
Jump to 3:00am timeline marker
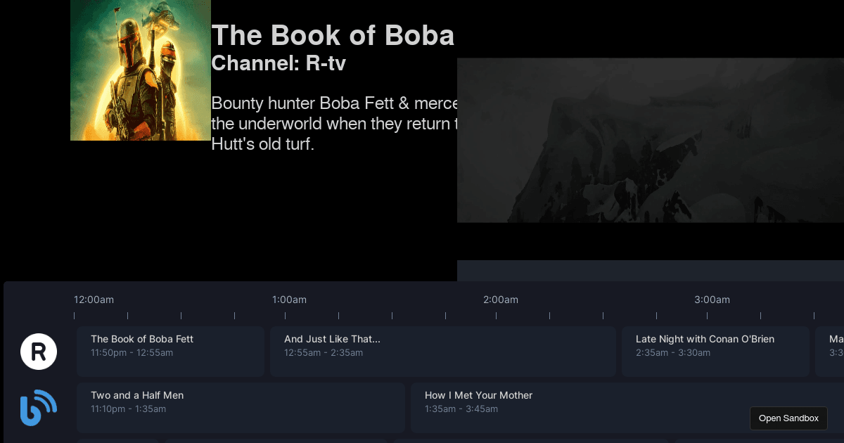[712, 300]
